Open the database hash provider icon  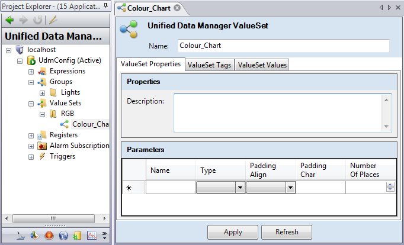click(x=77, y=236)
